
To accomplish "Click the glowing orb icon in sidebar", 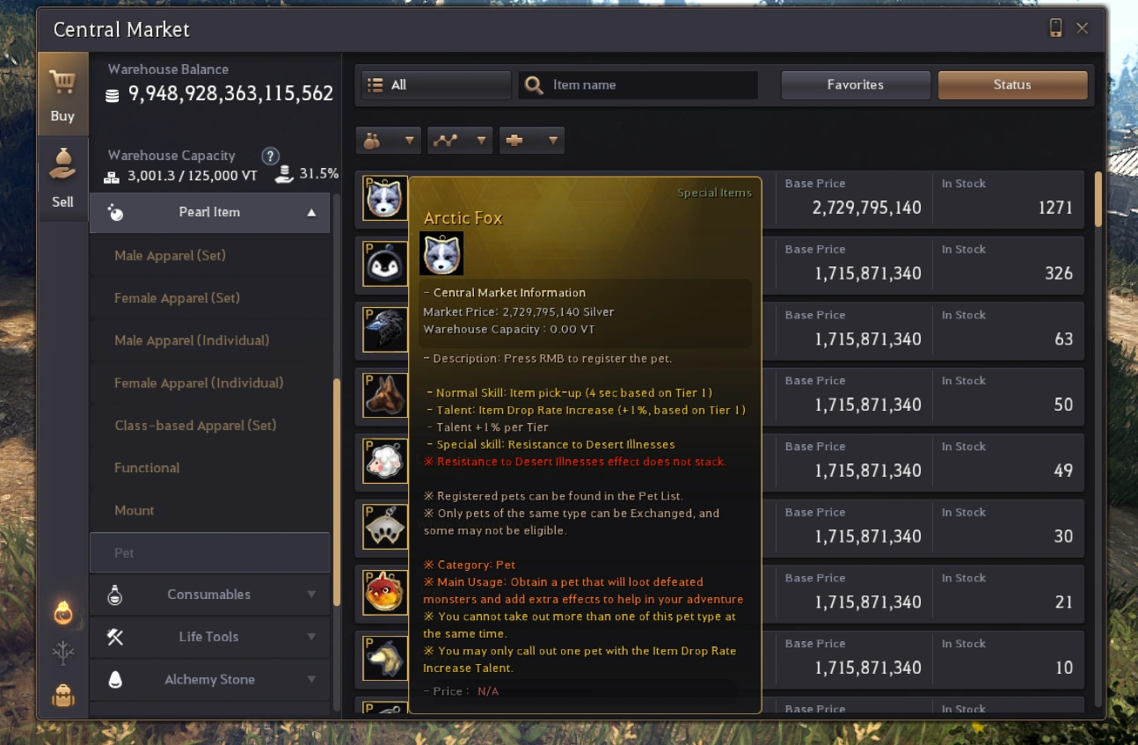I will (x=63, y=611).
